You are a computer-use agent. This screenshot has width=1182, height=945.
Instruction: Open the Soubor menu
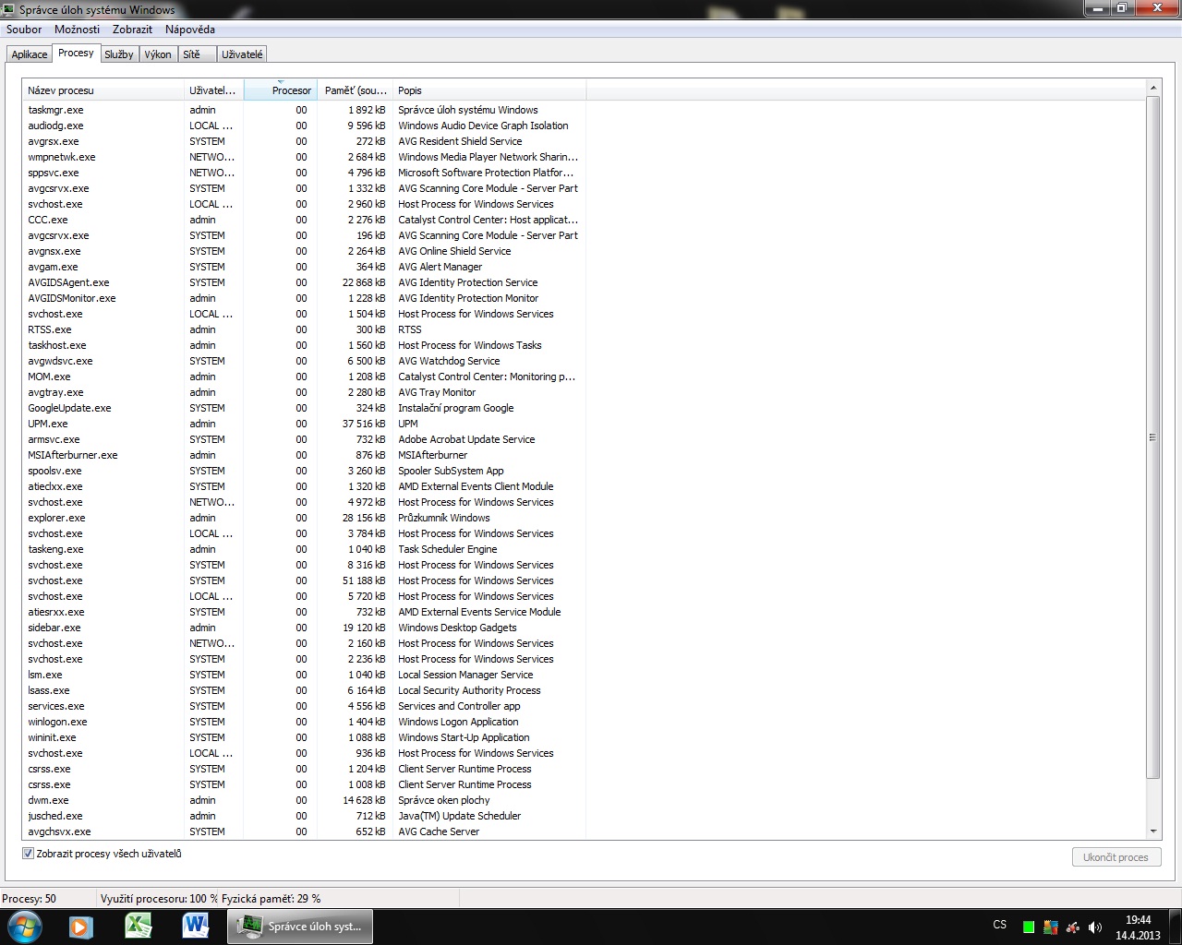(24, 30)
